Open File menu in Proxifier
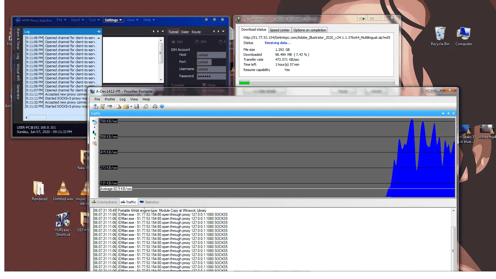The image size is (496, 279). (97, 99)
